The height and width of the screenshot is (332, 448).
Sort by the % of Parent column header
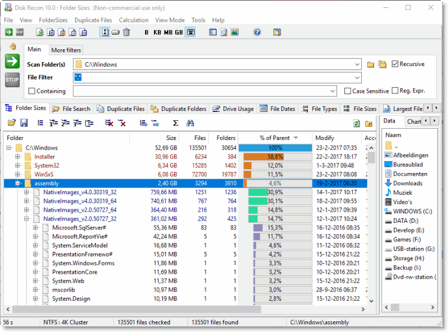coord(275,138)
